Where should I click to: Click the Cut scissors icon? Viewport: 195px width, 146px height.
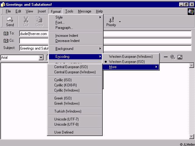[x=26, y=22]
